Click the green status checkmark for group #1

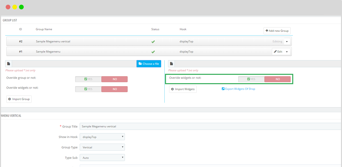pyautogui.click(x=153, y=52)
